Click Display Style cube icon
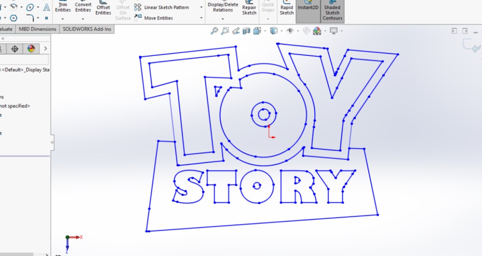 tap(273, 31)
